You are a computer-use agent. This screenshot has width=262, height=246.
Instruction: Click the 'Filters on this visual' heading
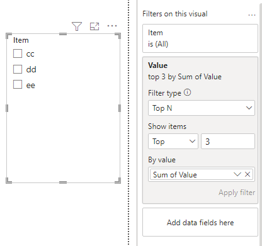pos(175,14)
